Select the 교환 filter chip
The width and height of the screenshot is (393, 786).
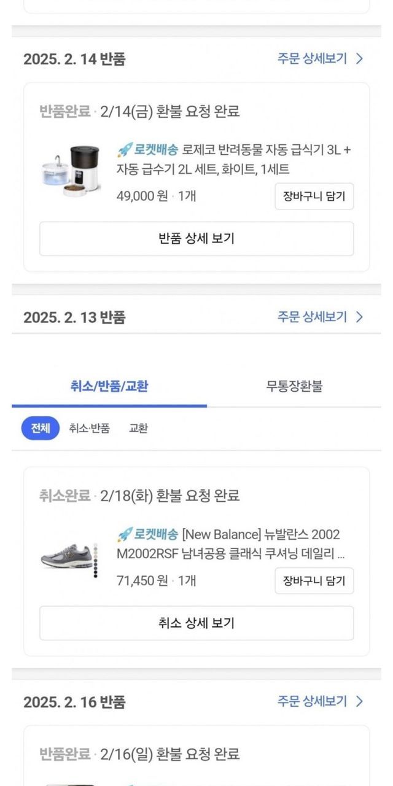[138, 429]
